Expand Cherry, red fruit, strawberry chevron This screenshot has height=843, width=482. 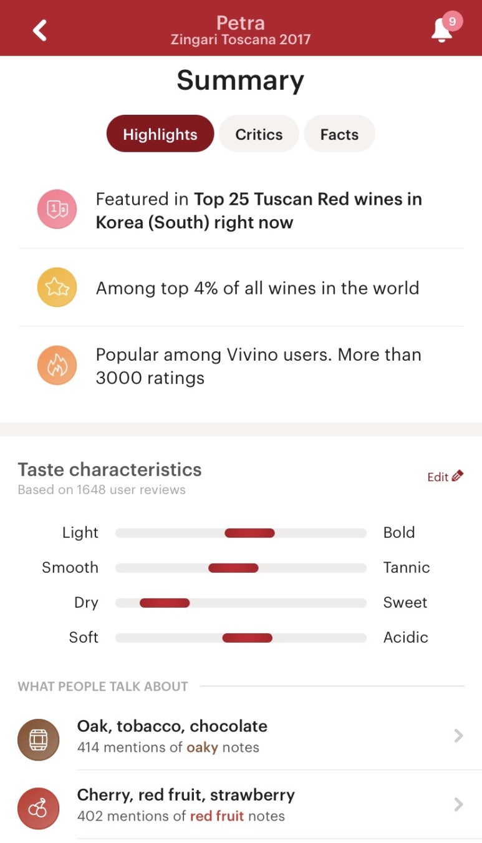pyautogui.click(x=458, y=805)
